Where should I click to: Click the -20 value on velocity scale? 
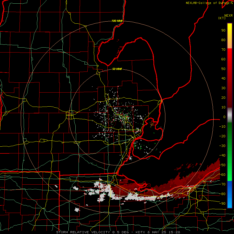pos(222,136)
